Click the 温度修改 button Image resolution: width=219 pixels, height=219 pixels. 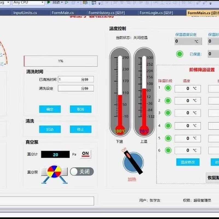click(x=188, y=162)
